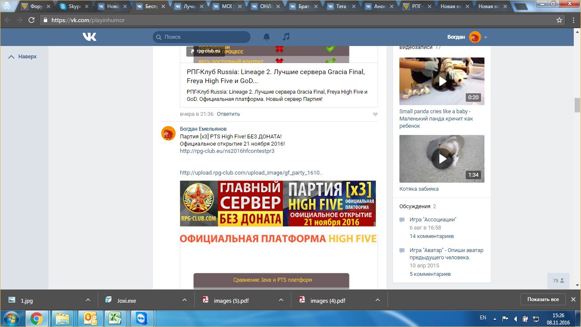Like the comment with heart icon
Image resolution: width=581 pixels, height=327 pixels.
point(375,114)
